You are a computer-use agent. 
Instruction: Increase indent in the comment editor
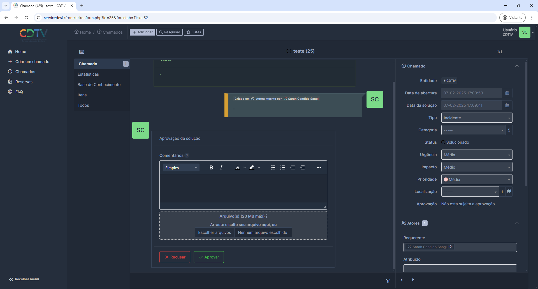[x=302, y=167]
